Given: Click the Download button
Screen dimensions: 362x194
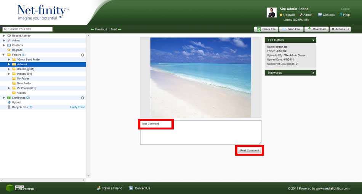Looking at the screenshot, I should (316, 29).
